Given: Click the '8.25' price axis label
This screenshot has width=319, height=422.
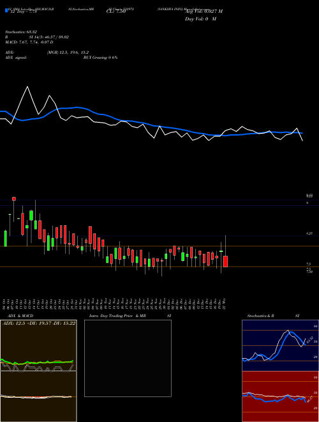Looking at the screenshot, I should [309, 234].
